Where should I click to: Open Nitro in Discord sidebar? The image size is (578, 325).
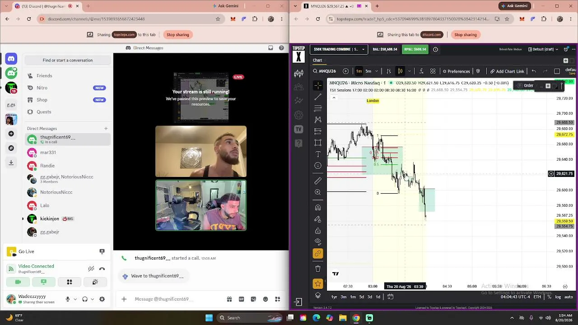(68, 88)
